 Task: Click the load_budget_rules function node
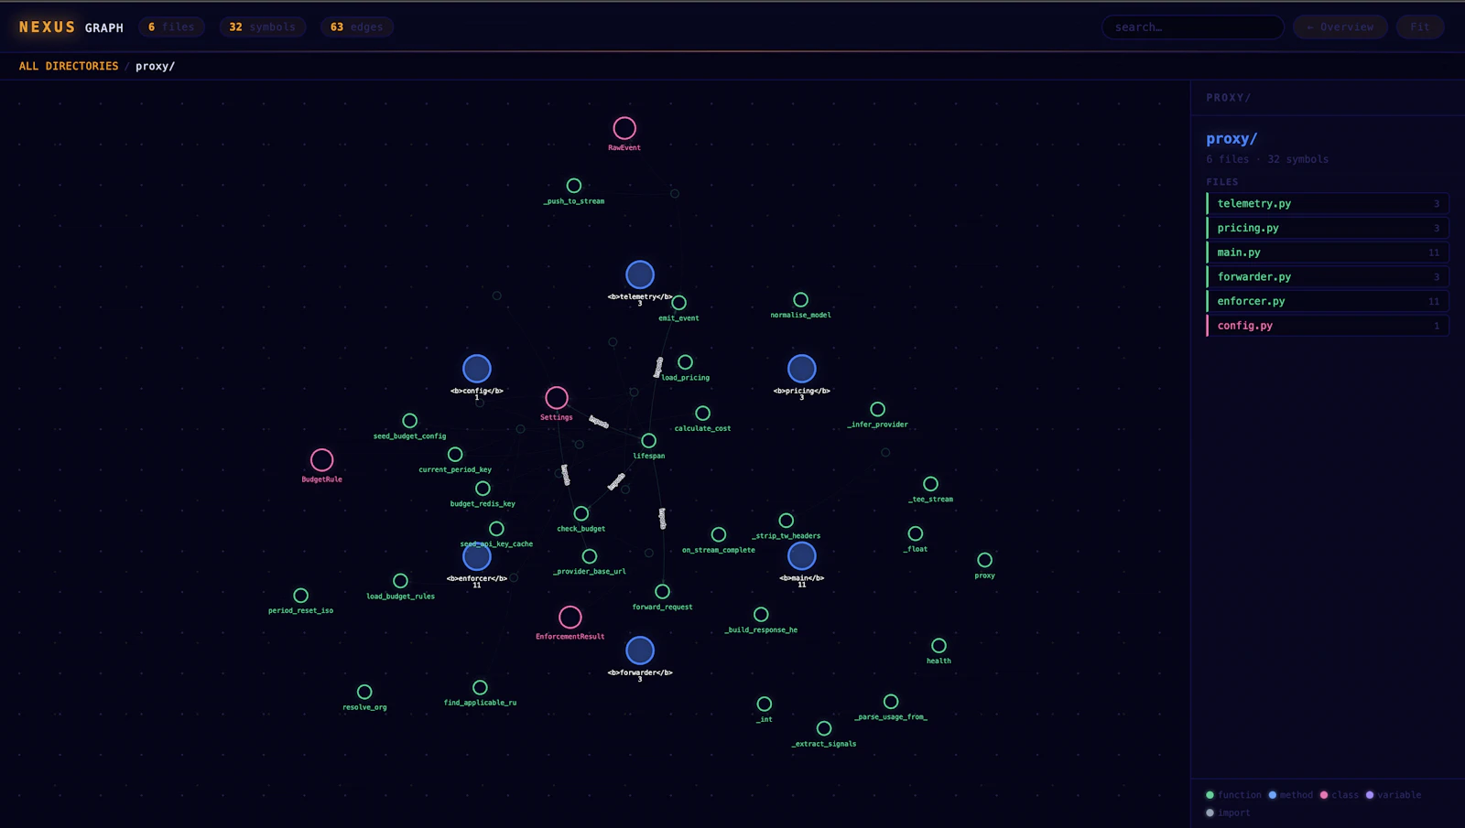(x=401, y=581)
